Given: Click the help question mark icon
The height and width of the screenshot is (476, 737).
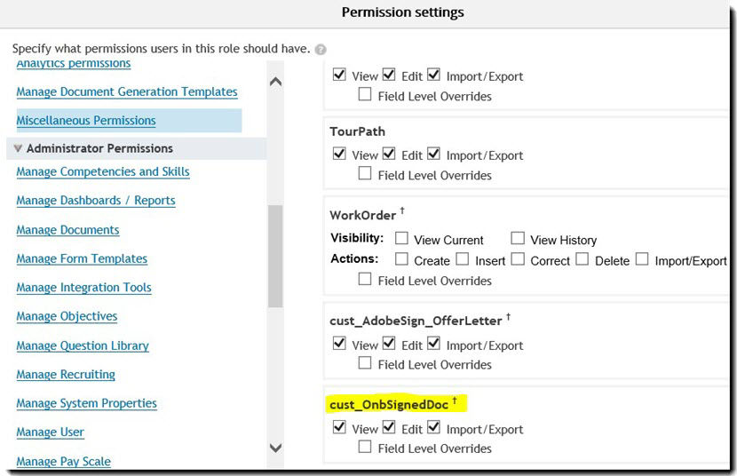Looking at the screenshot, I should click(321, 50).
